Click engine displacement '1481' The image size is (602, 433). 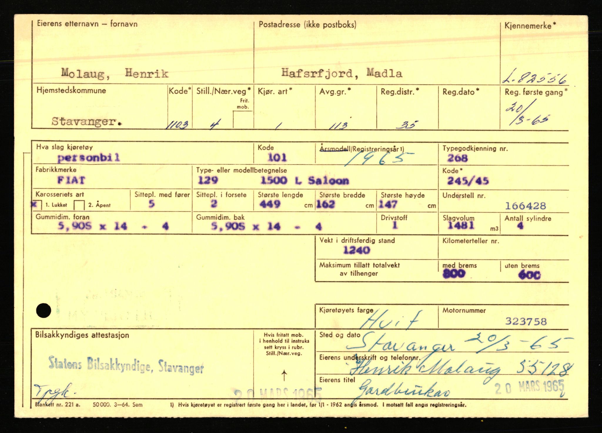461,225
